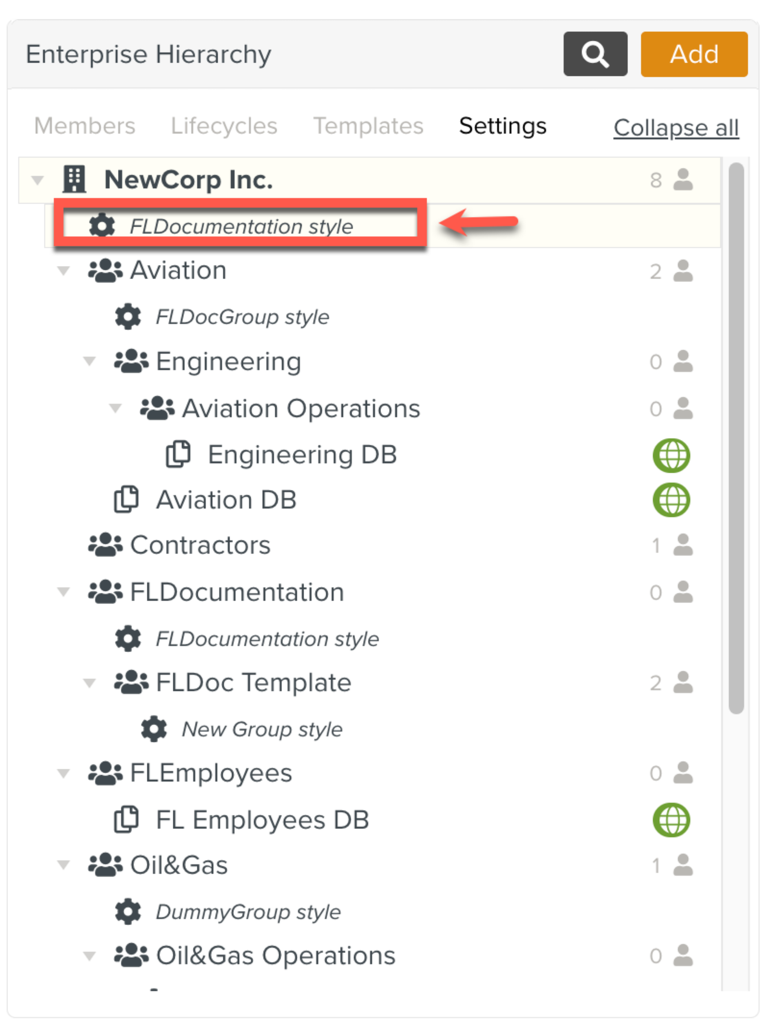Click the group icon next to Contractors
This screenshot has height=1019, width=773.
[106, 545]
